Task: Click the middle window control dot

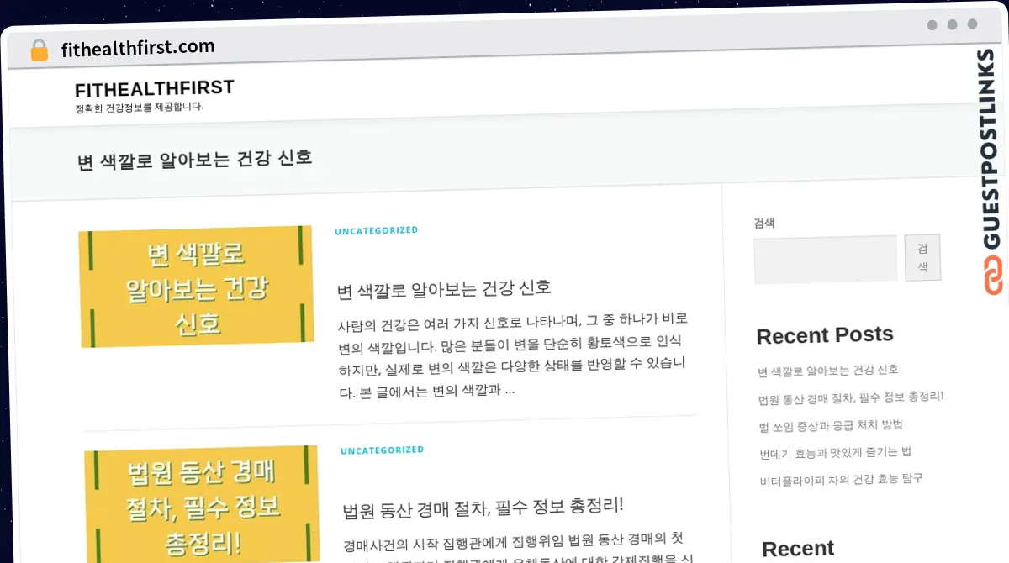Action: point(951,25)
